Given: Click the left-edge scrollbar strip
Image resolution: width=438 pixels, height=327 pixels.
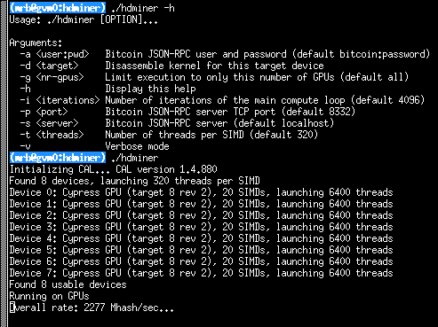Looking at the screenshot, I should pos(4,163).
